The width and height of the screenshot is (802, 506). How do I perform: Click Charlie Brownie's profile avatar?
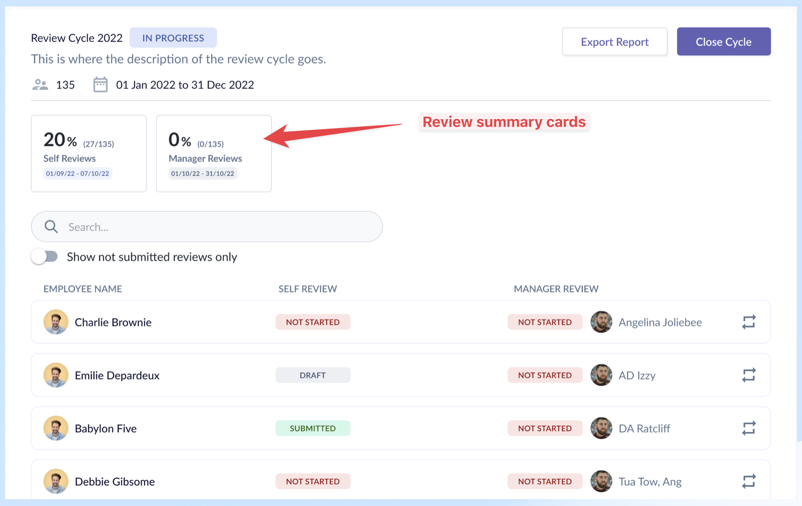[x=56, y=322]
